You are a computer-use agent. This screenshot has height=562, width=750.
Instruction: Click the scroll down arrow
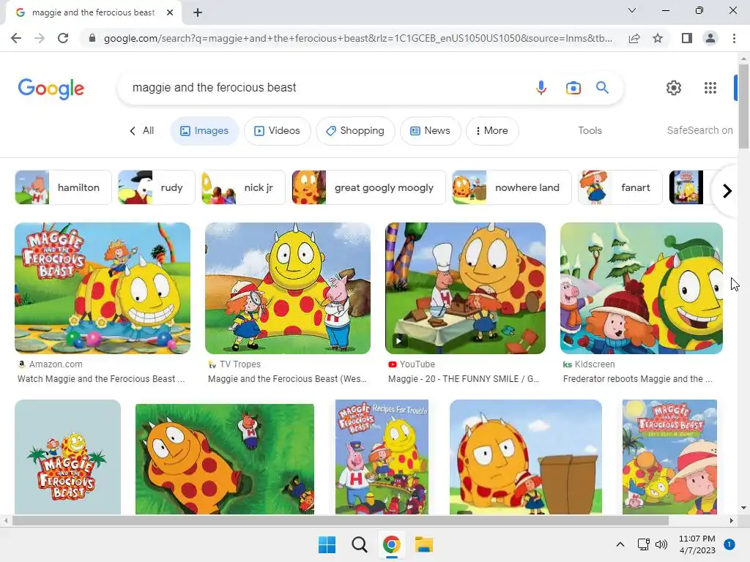tap(743, 508)
